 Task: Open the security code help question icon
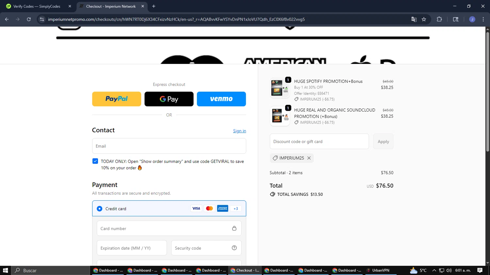(x=234, y=248)
